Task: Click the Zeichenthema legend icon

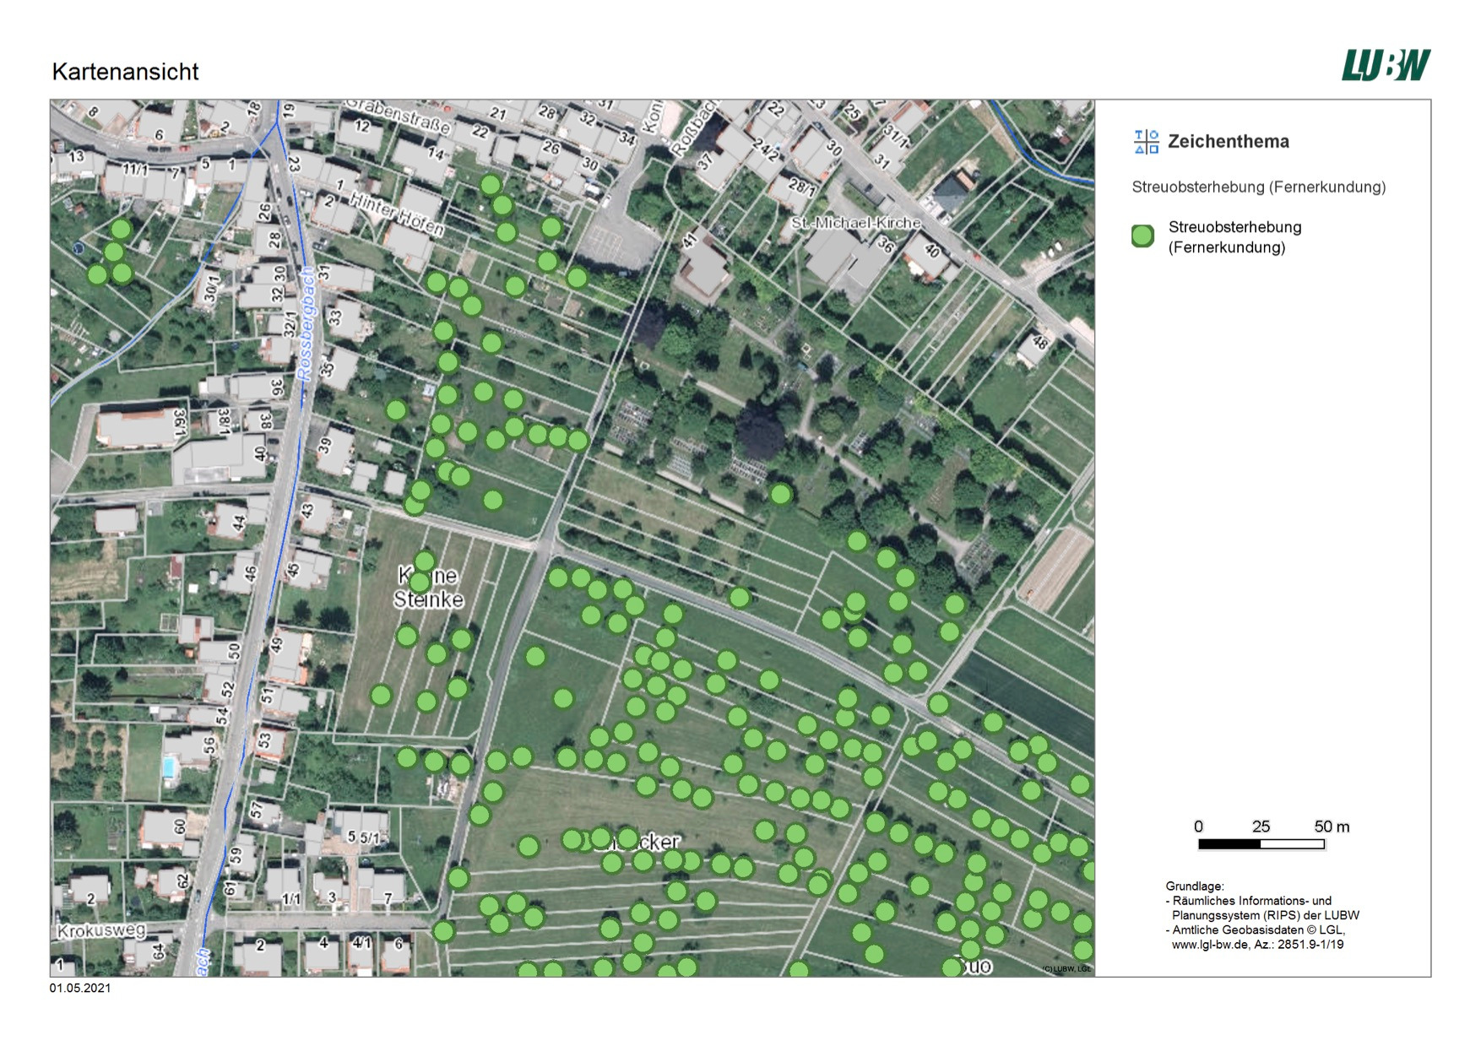Action: (1146, 142)
